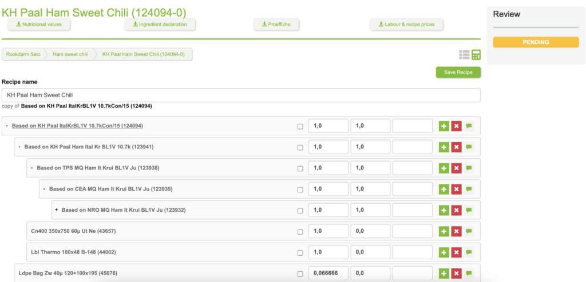Add item at Cn400 350x750 row
The image size is (586, 282).
click(444, 231)
